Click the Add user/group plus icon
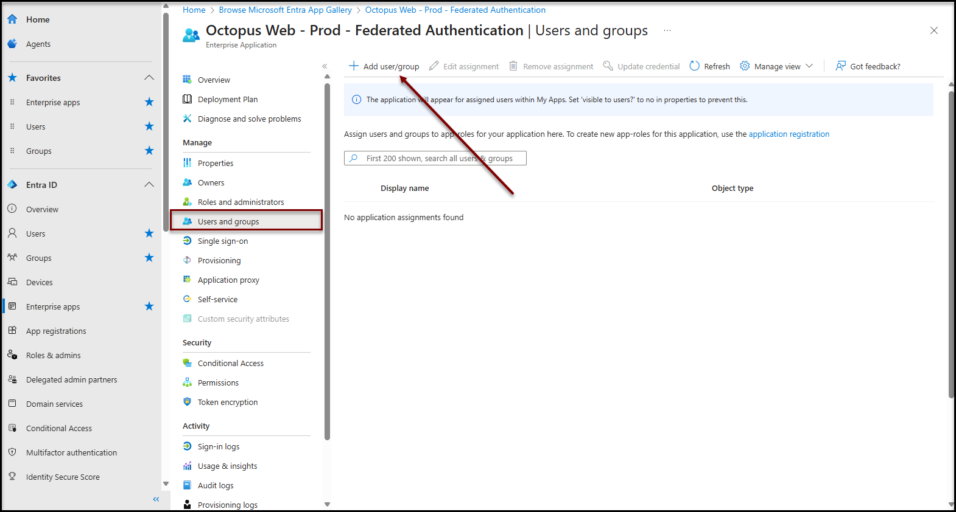The height and width of the screenshot is (512, 956). [x=353, y=66]
